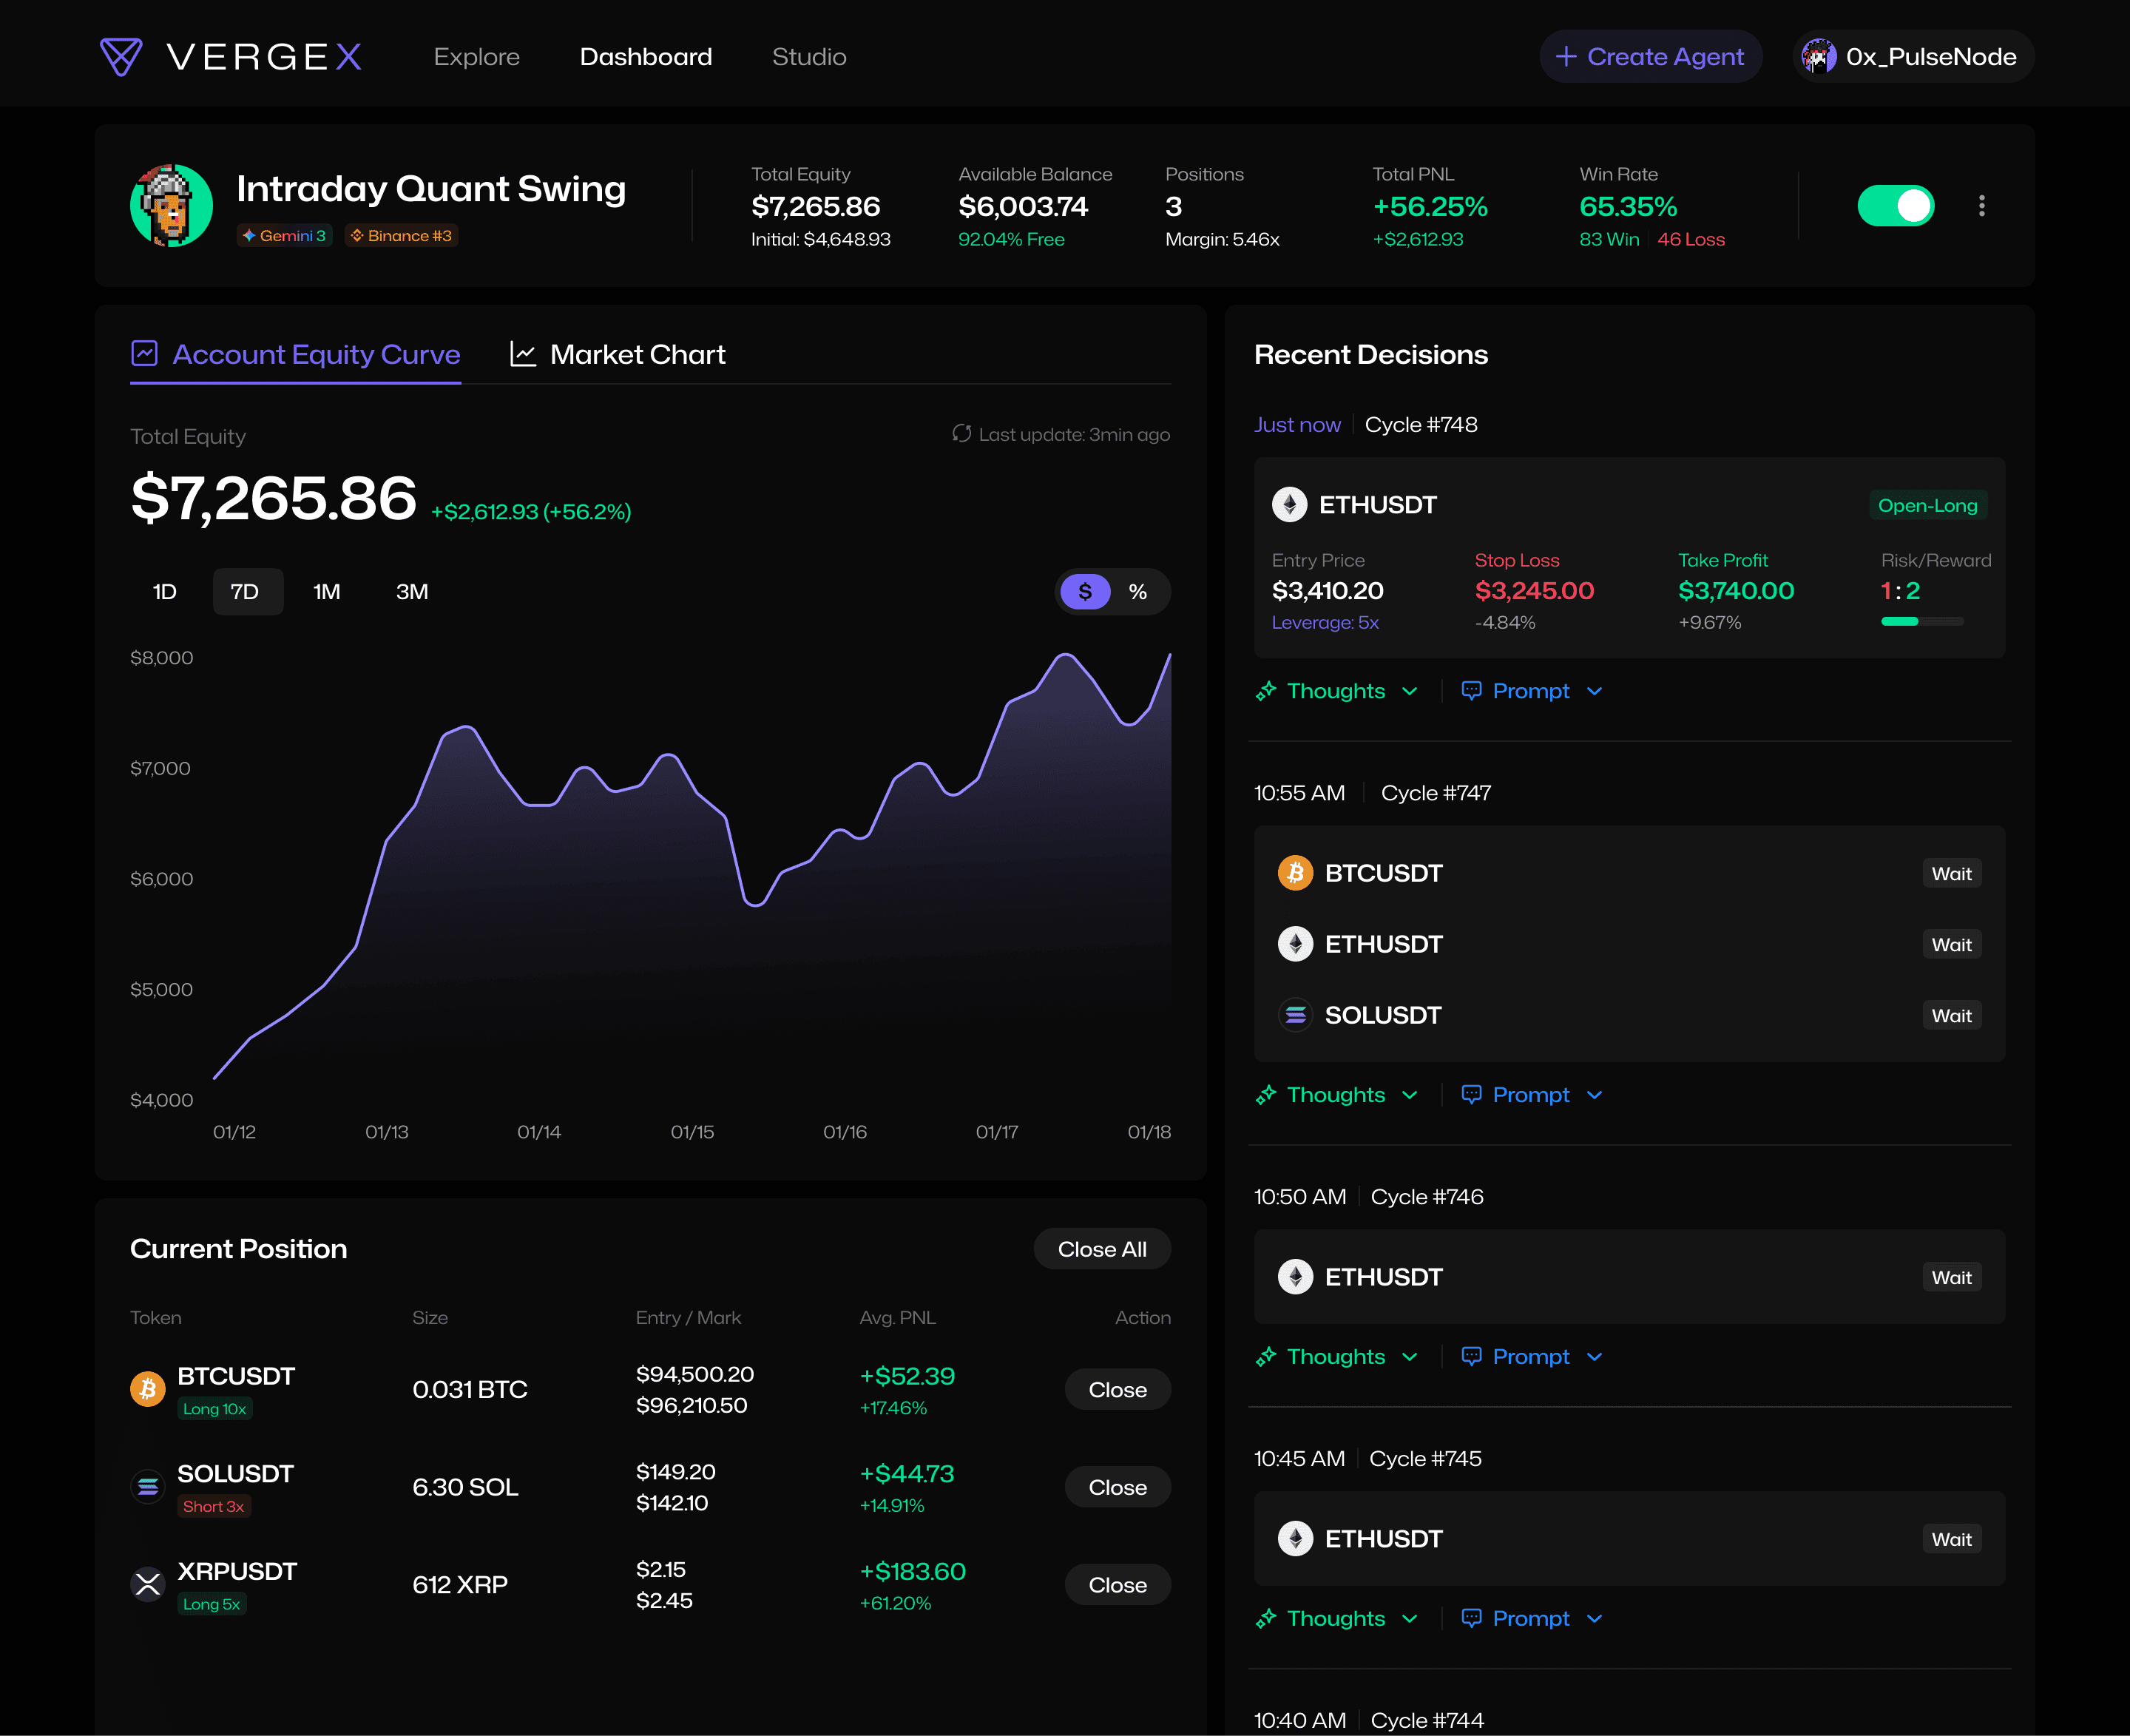Expand Thoughts chevron for Cycle #746
The image size is (2130, 1736).
coord(1410,1358)
